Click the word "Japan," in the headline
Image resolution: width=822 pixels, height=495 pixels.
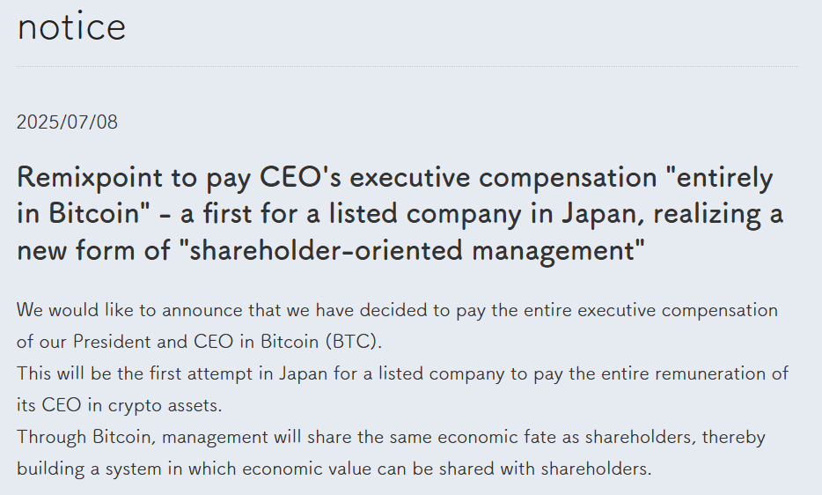(604, 213)
